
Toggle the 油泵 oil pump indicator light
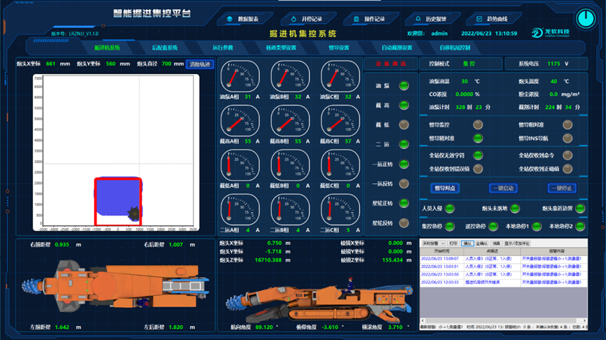tap(404, 86)
